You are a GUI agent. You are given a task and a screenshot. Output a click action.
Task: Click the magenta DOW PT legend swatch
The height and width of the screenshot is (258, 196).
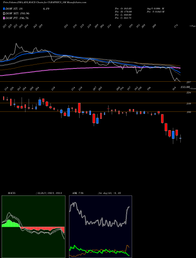(4, 18)
